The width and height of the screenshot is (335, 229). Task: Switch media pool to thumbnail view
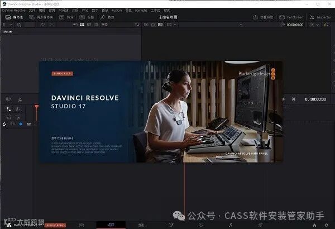pyautogui.click(x=82, y=25)
